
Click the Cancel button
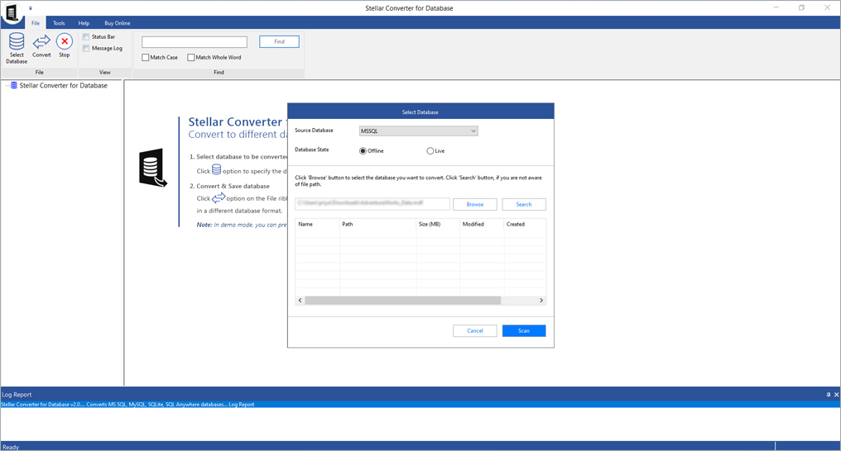click(474, 330)
